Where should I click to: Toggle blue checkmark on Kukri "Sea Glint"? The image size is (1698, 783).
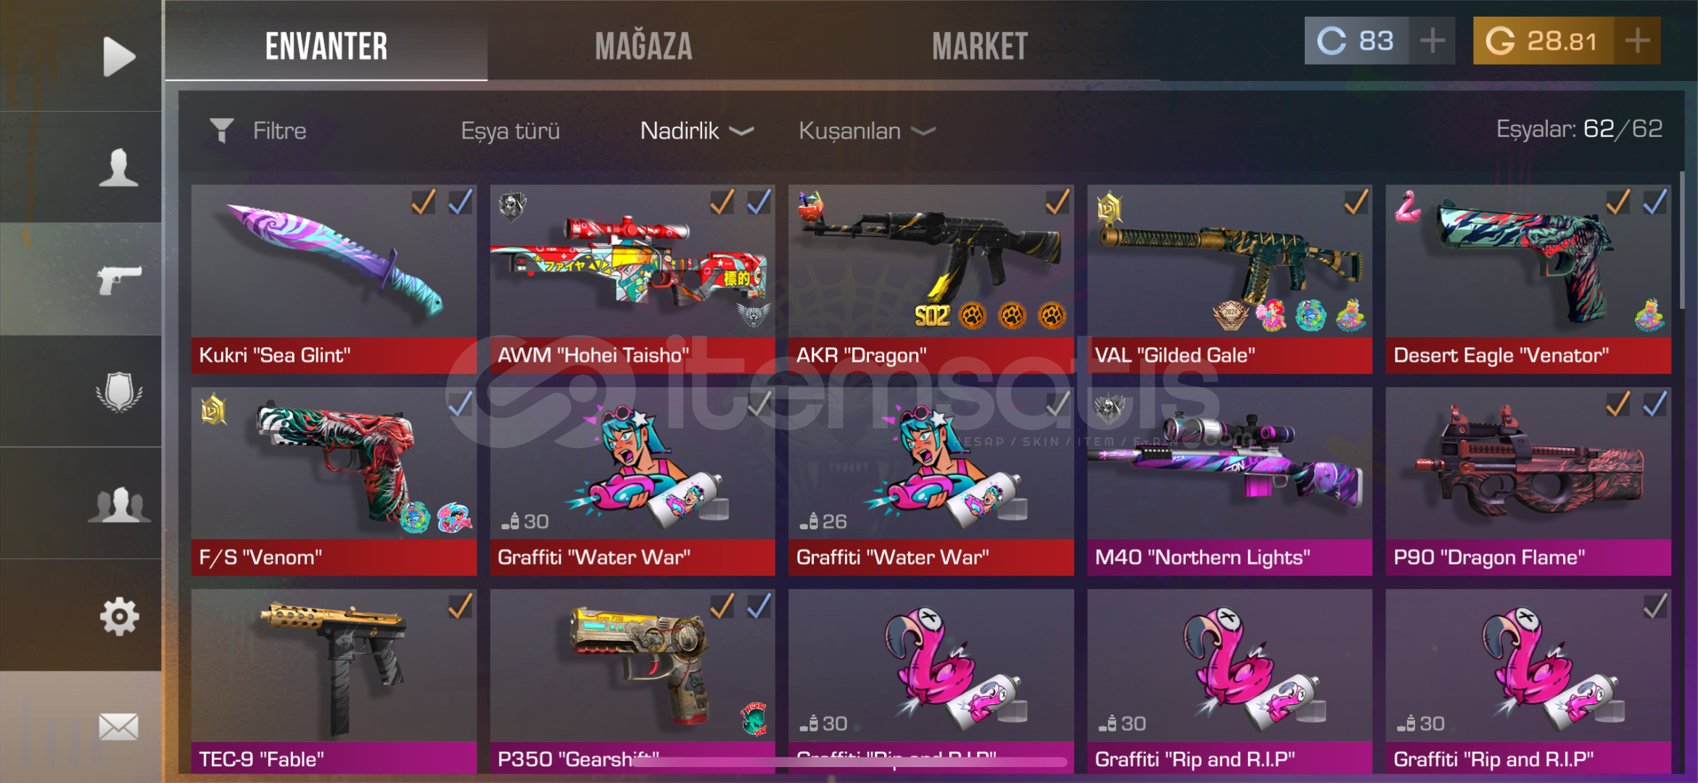460,202
